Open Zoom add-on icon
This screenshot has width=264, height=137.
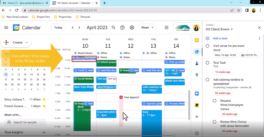coord(197,93)
